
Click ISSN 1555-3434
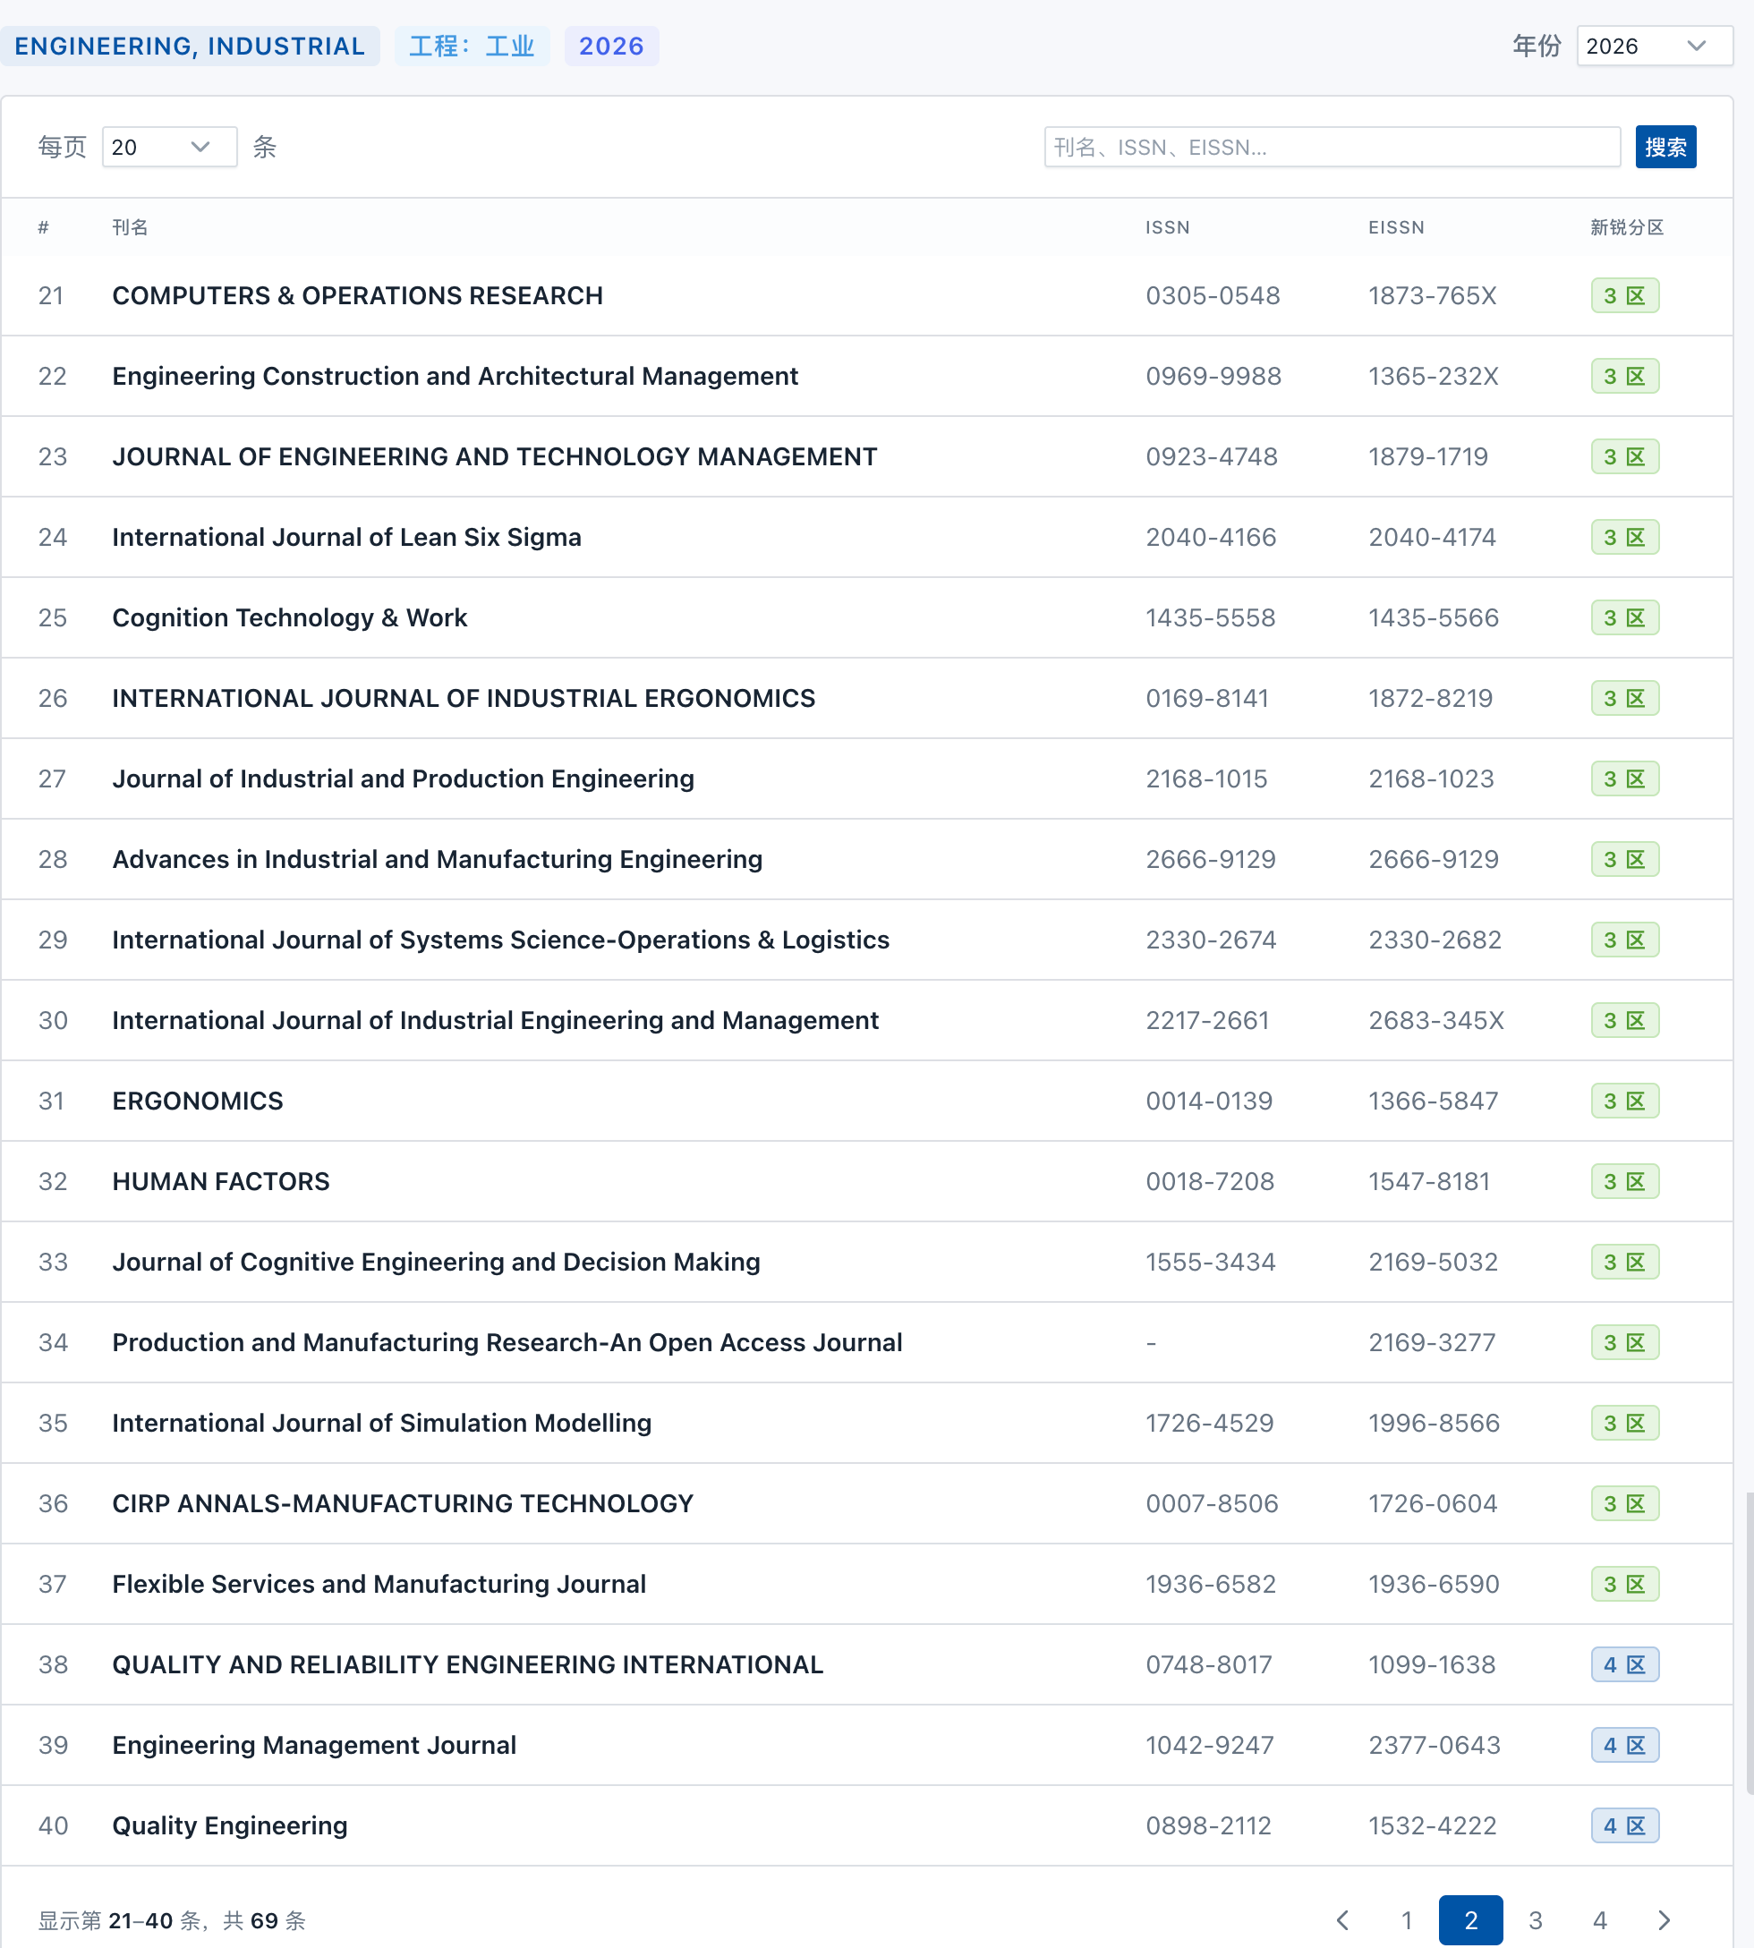1211,1262
